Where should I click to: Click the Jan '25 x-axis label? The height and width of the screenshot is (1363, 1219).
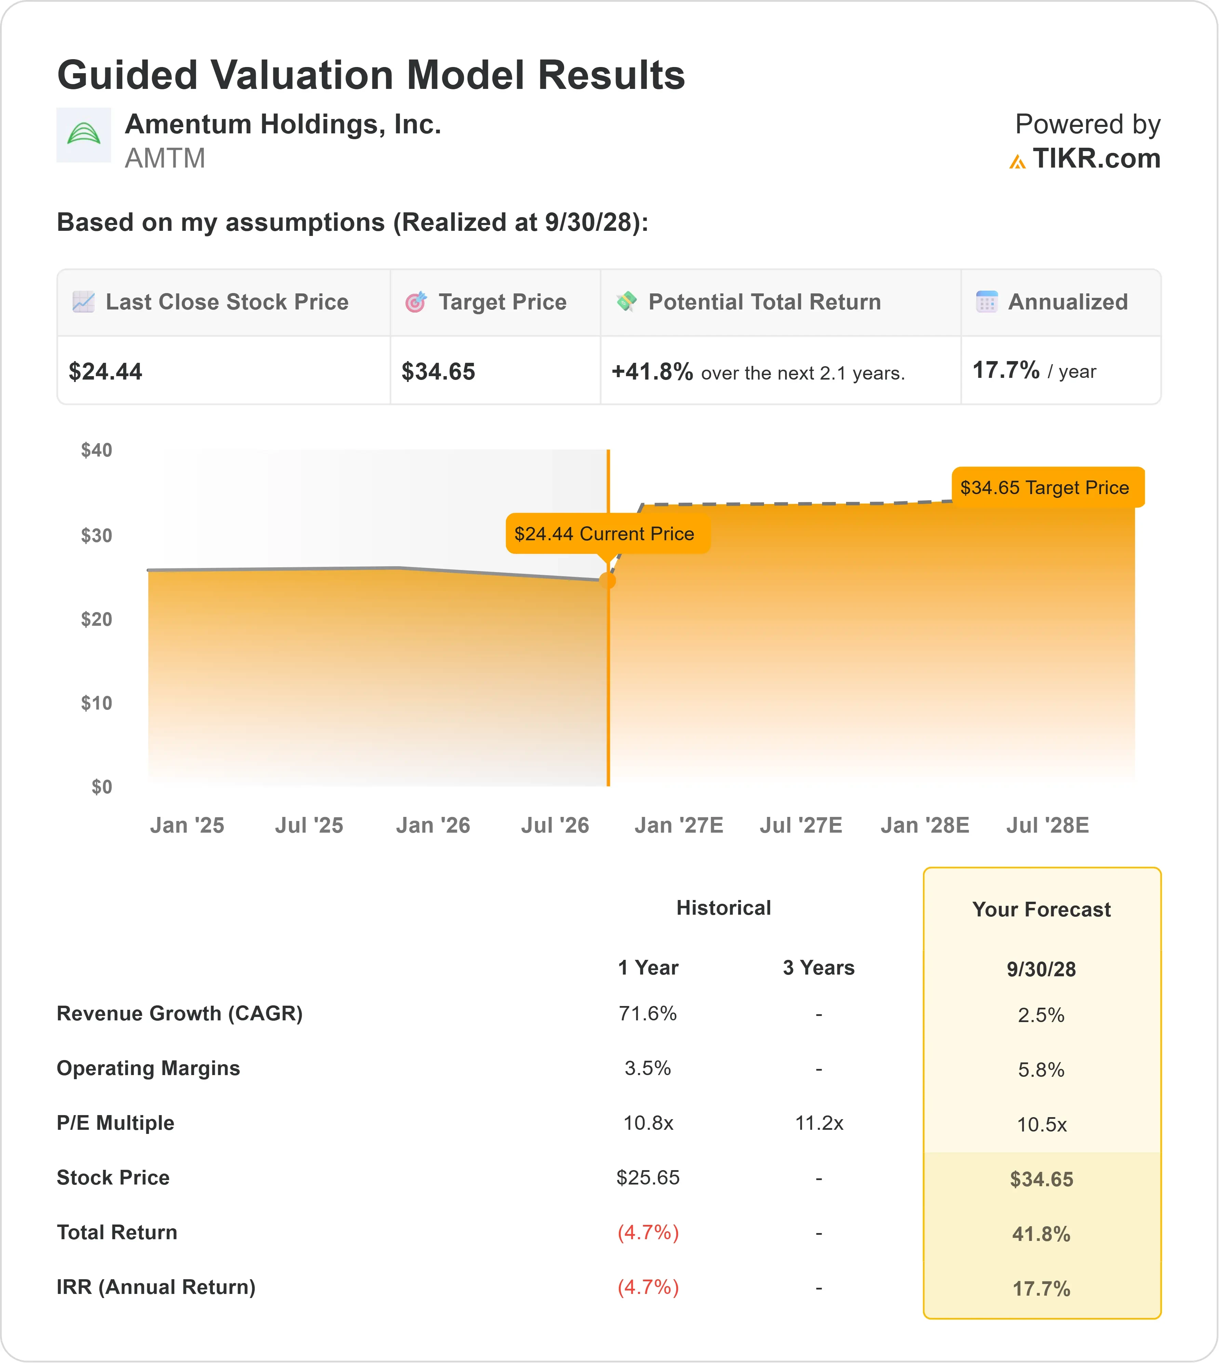pyautogui.click(x=187, y=825)
